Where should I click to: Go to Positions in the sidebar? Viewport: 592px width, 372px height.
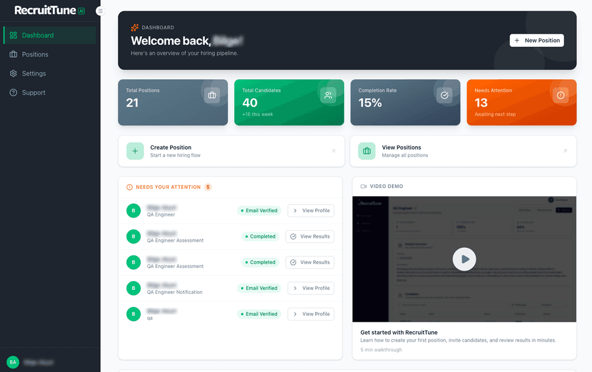(x=50, y=54)
